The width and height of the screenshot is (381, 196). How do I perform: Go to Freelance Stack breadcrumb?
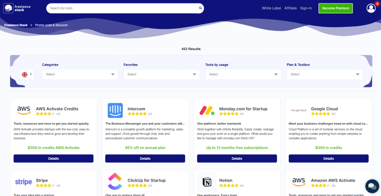16,25
